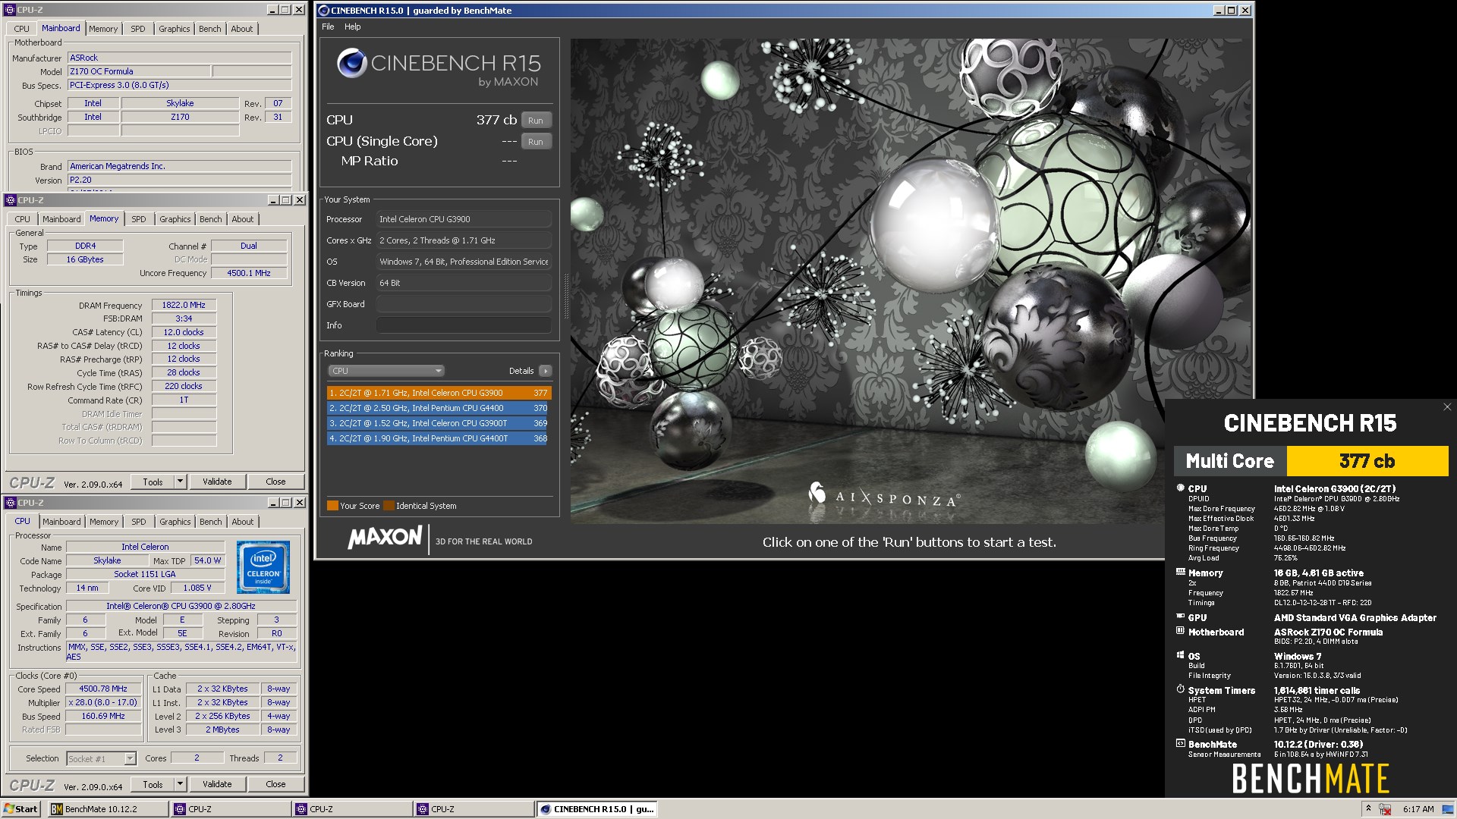Open the File menu in Cinebench
The height and width of the screenshot is (819, 1457).
point(328,27)
